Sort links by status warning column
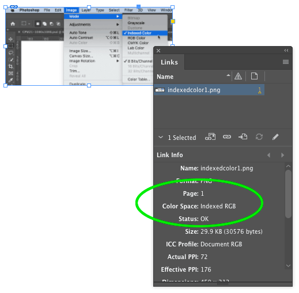 [x=238, y=77]
